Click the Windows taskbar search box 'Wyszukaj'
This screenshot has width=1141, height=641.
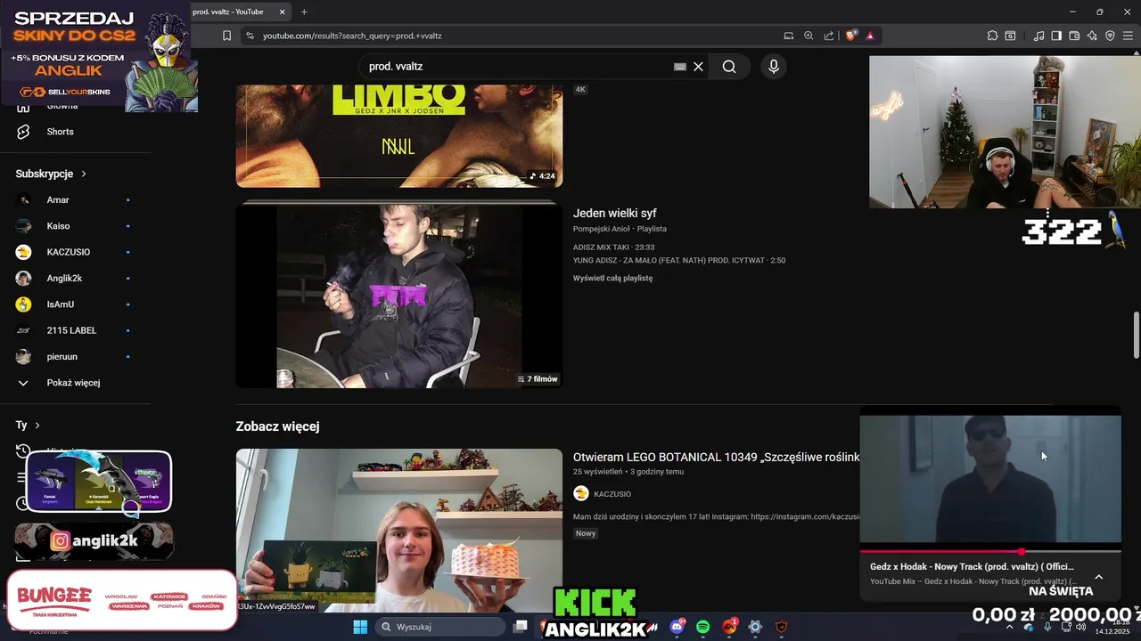pos(440,627)
